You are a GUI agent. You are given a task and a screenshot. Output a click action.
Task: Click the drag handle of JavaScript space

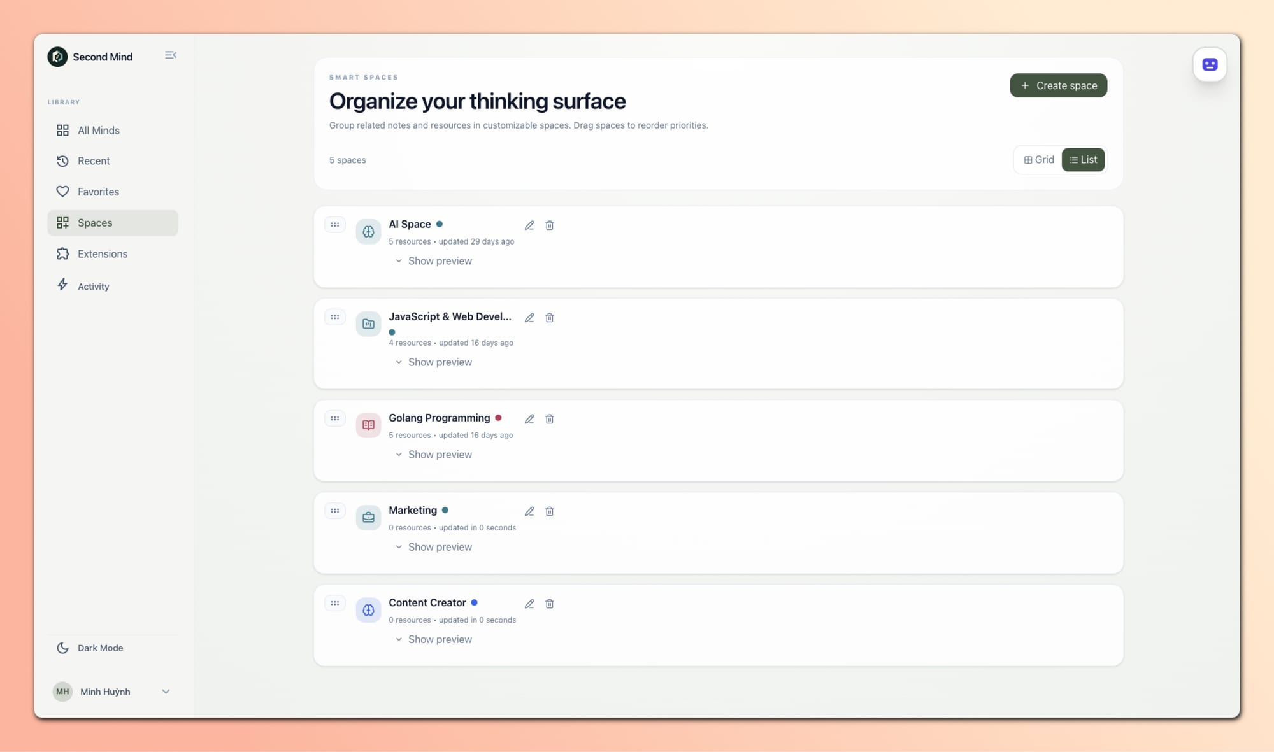[335, 317]
